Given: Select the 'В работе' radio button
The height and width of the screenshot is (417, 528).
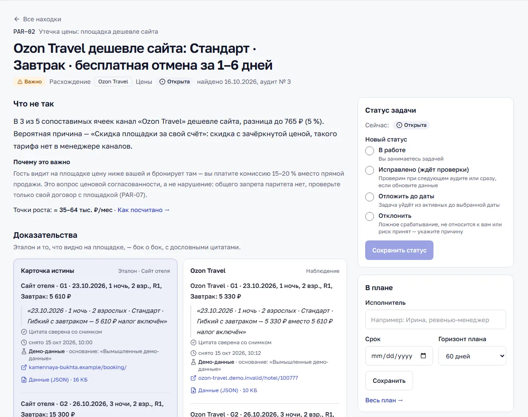Looking at the screenshot, I should (370, 150).
